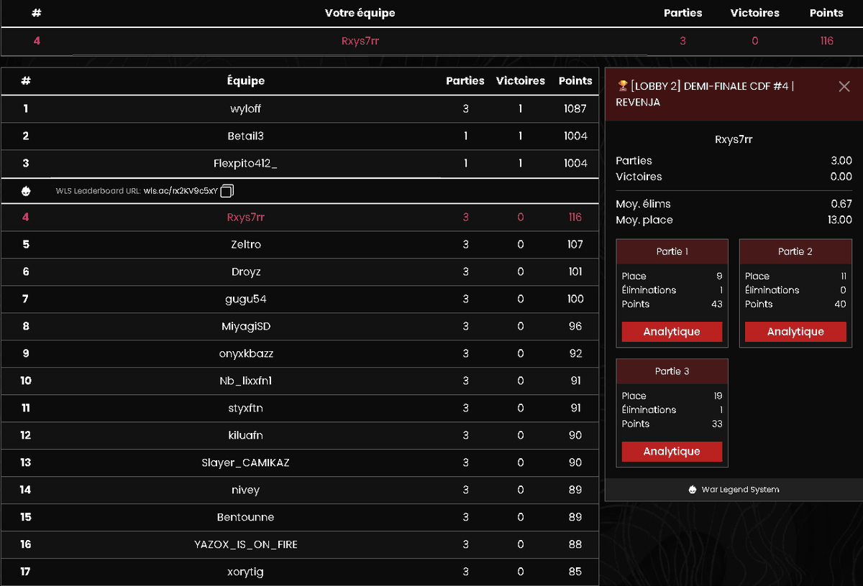Click the leaderboard Parties column header
This screenshot has height=586, width=863.
pyautogui.click(x=465, y=81)
